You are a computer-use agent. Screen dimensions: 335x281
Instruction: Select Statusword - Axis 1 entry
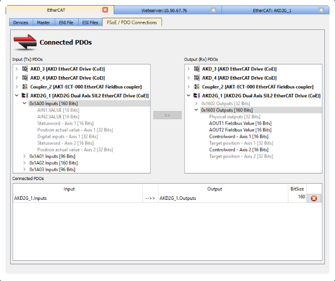tap(65, 123)
